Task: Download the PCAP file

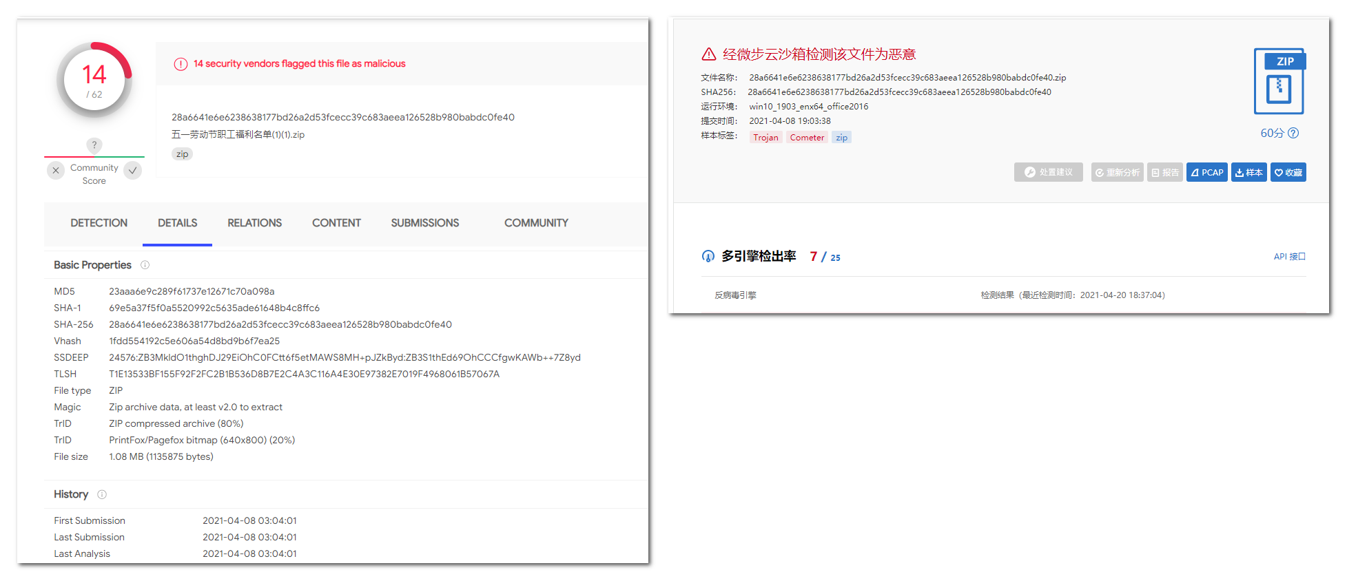Action: coord(1206,172)
